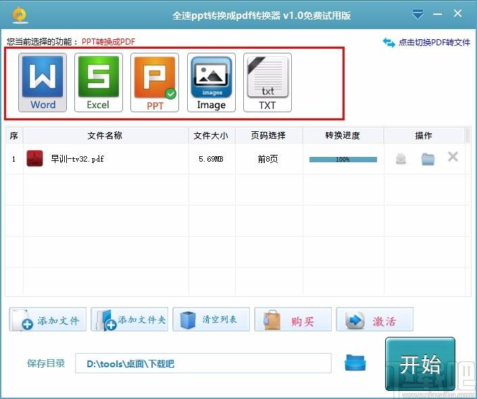Image resolution: width=477 pixels, height=399 pixels.
Task: Click the 操作 column header
Action: tap(424, 135)
